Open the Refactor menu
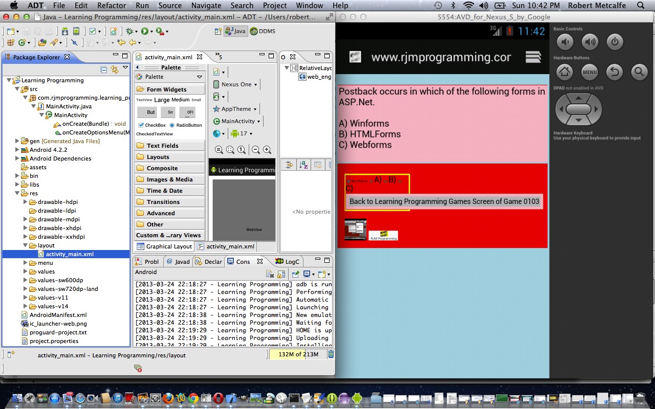The width and height of the screenshot is (655, 409). pos(112,6)
